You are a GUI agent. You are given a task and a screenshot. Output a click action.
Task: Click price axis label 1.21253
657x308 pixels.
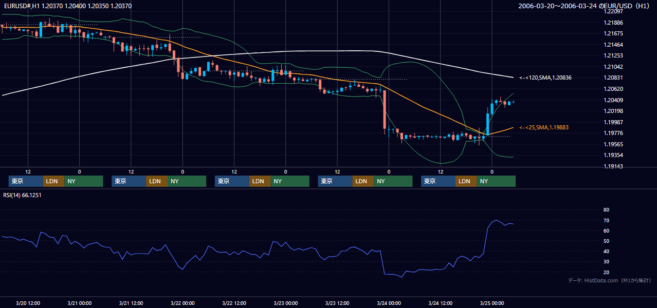pos(613,55)
